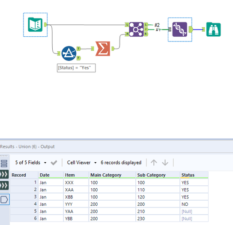Click the #2 connection label on the canvas

pyautogui.click(x=157, y=25)
